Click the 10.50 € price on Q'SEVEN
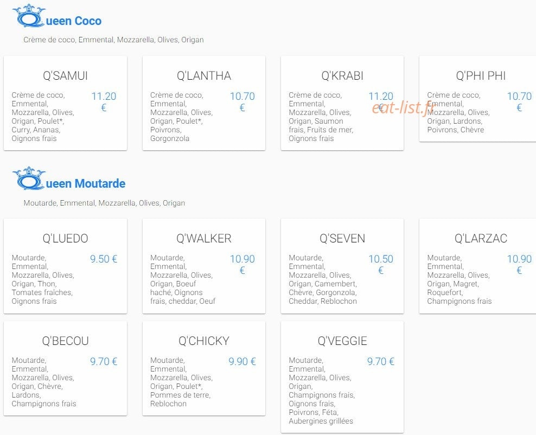The image size is (536, 435). [381, 265]
